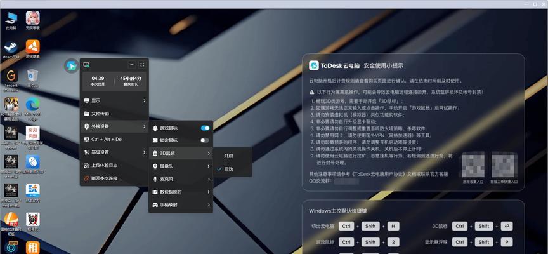
Task: Select the 3D鼠标 submenu entry
Action: (181, 153)
